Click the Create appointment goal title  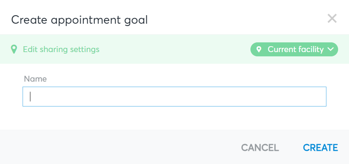(x=79, y=20)
